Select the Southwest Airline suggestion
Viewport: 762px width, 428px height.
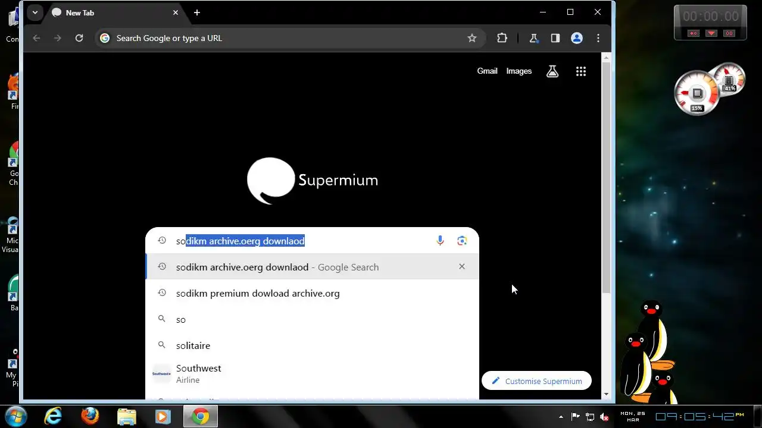(x=312, y=374)
